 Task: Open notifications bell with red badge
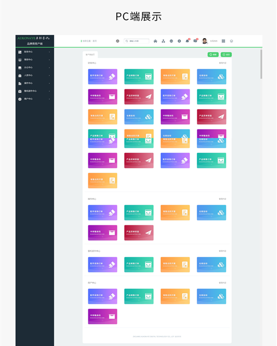187,41
